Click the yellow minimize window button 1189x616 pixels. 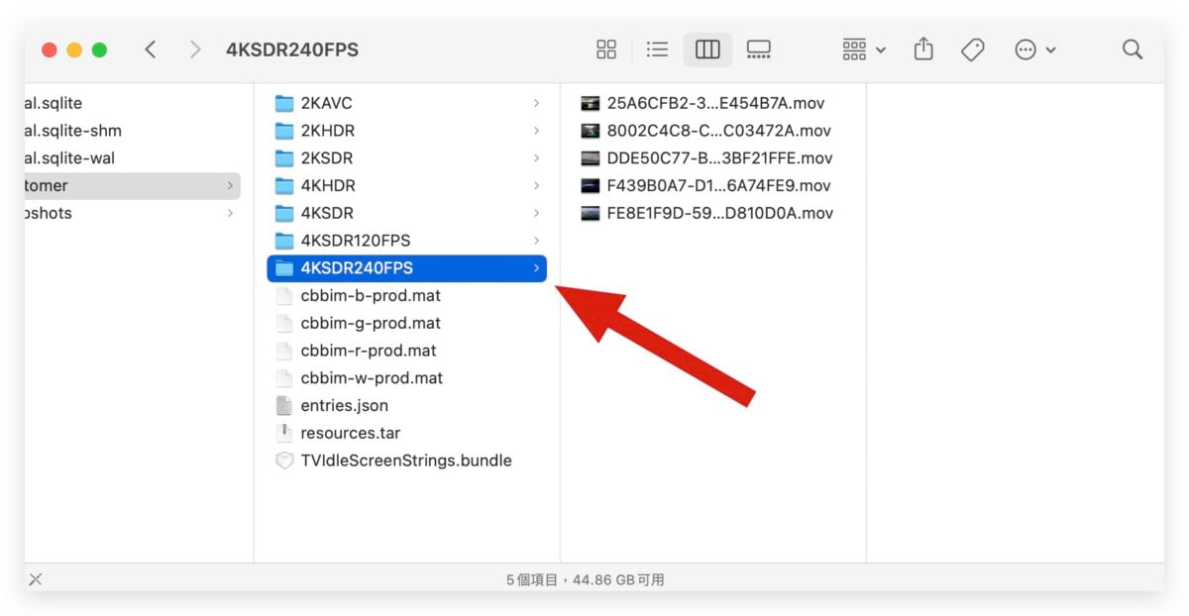coord(74,50)
